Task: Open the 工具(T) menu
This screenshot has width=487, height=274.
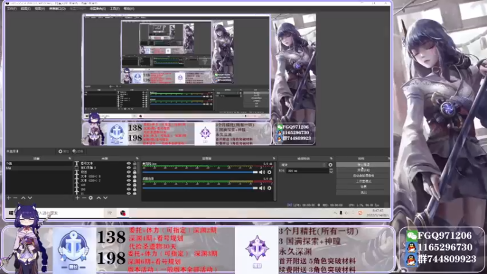Action: (114, 9)
